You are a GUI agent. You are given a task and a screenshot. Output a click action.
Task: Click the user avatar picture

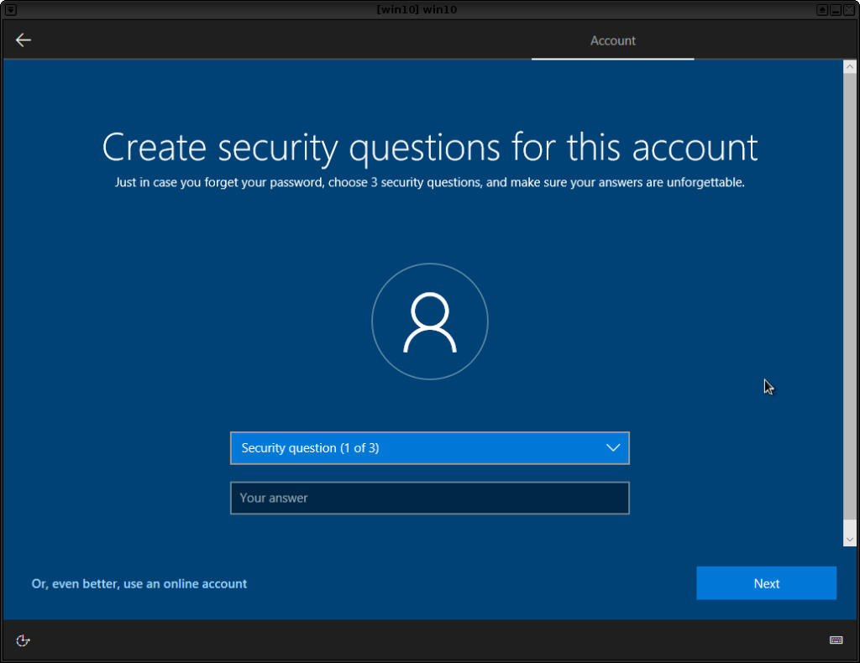click(430, 321)
